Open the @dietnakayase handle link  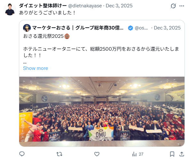point(85,6)
